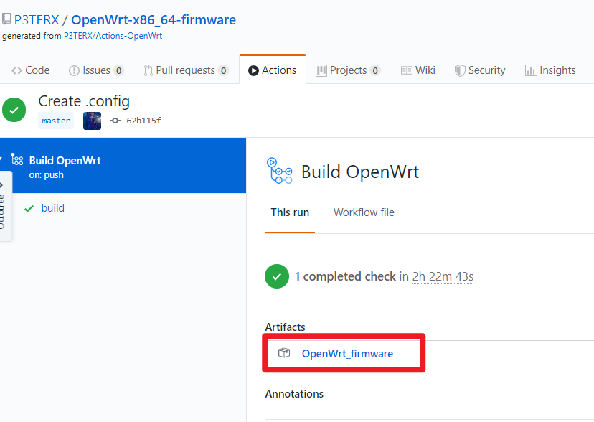The height and width of the screenshot is (422, 594).
Task: Open the OpenWrt-x86_64-firmware repository link
Action: 154,19
